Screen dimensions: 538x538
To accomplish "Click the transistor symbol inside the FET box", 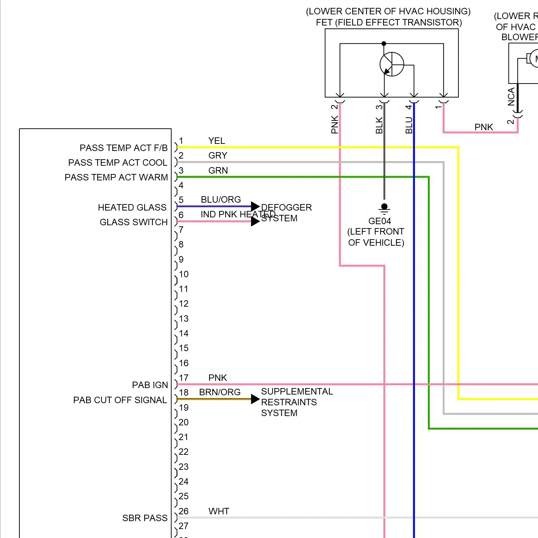I will point(392,64).
